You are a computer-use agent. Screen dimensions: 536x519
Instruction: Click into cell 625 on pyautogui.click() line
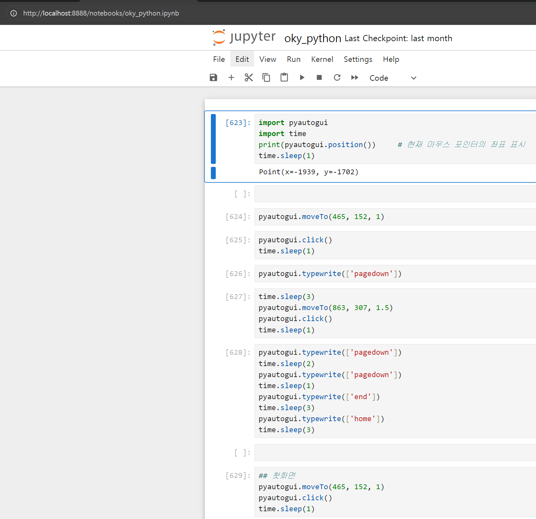point(295,240)
